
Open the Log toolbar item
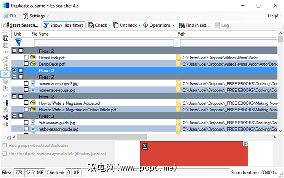tap(222, 25)
